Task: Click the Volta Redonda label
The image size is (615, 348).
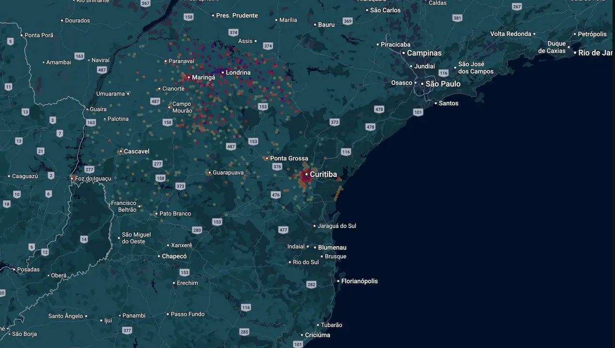Action: click(511, 34)
